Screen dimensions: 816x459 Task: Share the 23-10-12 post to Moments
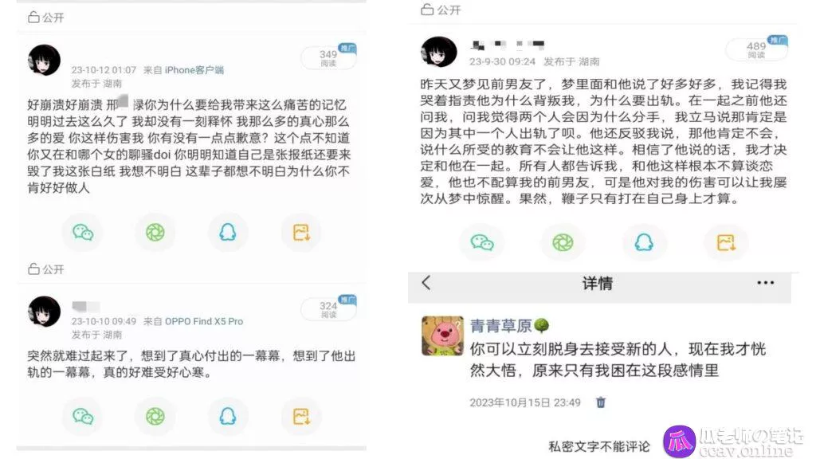pos(155,232)
